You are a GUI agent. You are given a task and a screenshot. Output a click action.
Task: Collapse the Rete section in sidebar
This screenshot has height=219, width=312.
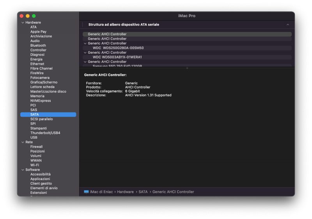[23, 142]
